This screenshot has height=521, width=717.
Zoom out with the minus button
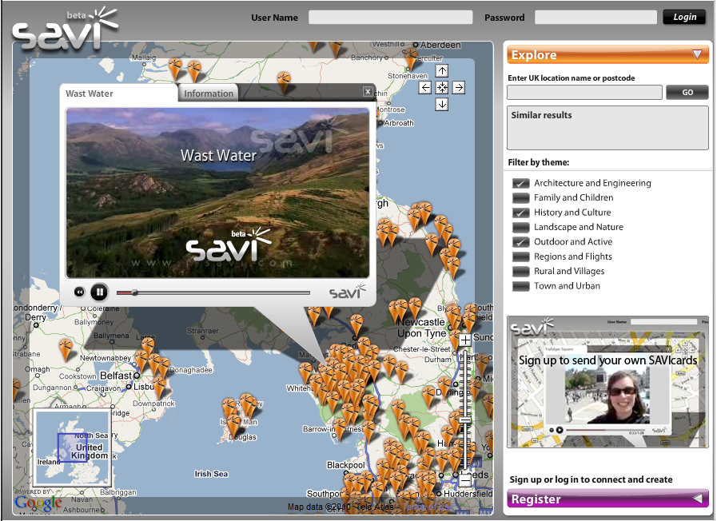pos(465,480)
